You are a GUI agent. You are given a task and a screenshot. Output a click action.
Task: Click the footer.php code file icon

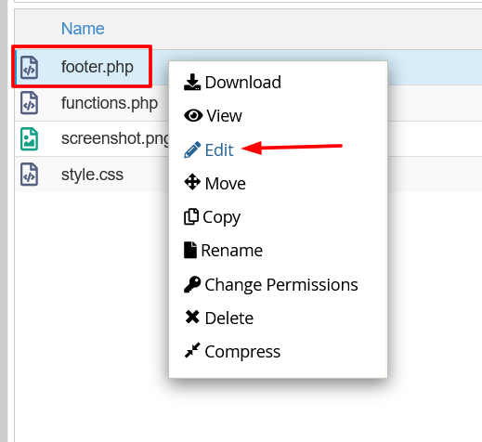click(30, 67)
